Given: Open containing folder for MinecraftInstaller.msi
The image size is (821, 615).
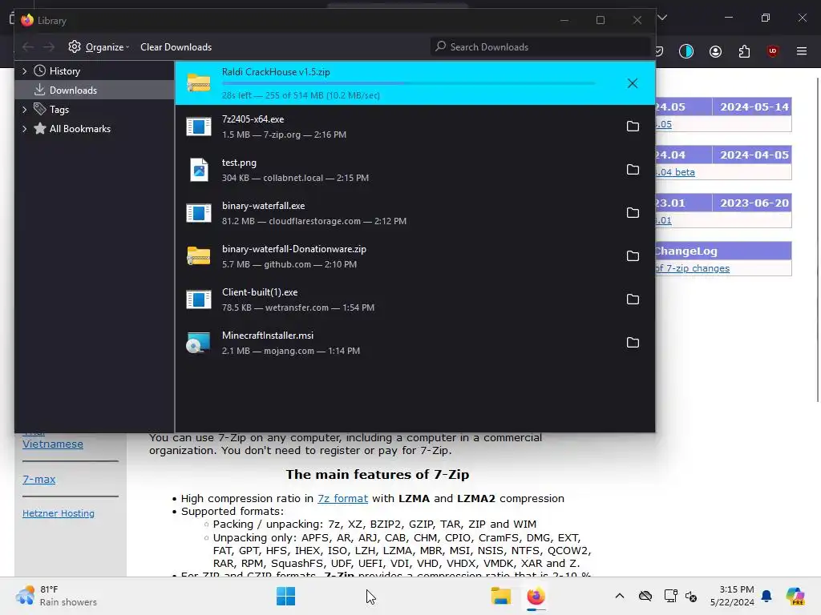Looking at the screenshot, I should [633, 343].
